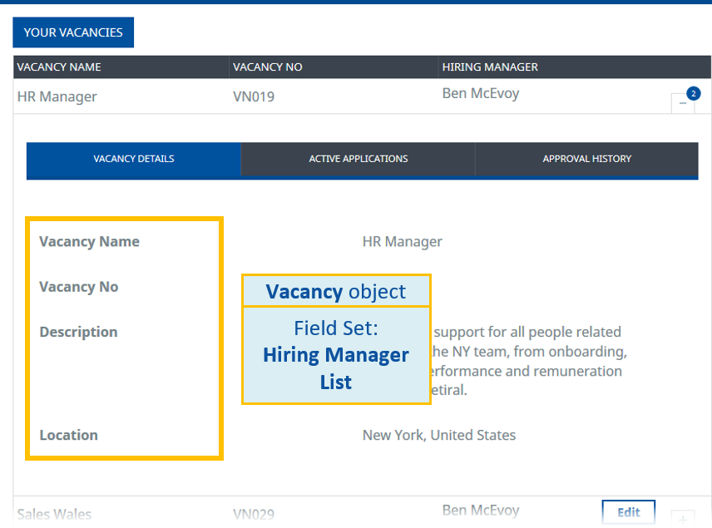Click the Your Vacancies button
The image size is (712, 528).
73,32
